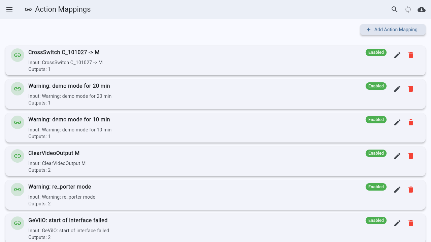The height and width of the screenshot is (242, 431).
Task: Select the Warning: demo mode for 10 min title
Action: click(69, 120)
